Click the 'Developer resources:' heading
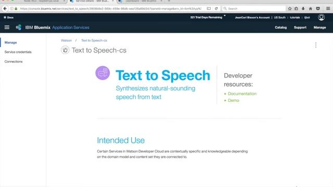Viewport: 333px width, 187px height. pos(238,80)
